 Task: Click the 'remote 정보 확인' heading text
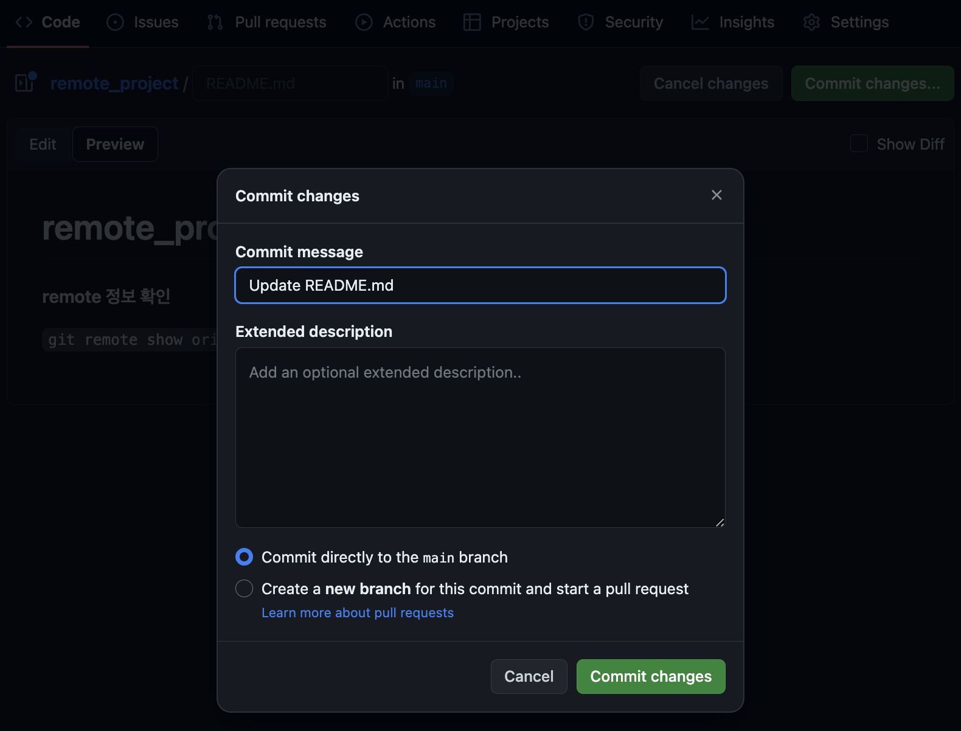(106, 296)
